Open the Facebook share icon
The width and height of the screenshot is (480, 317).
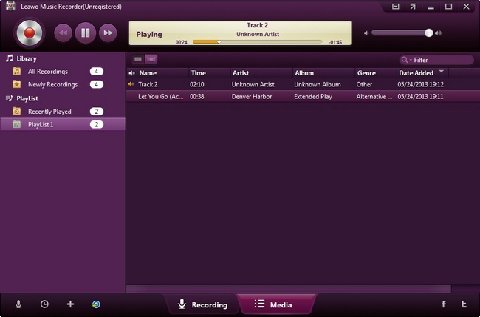(x=444, y=304)
